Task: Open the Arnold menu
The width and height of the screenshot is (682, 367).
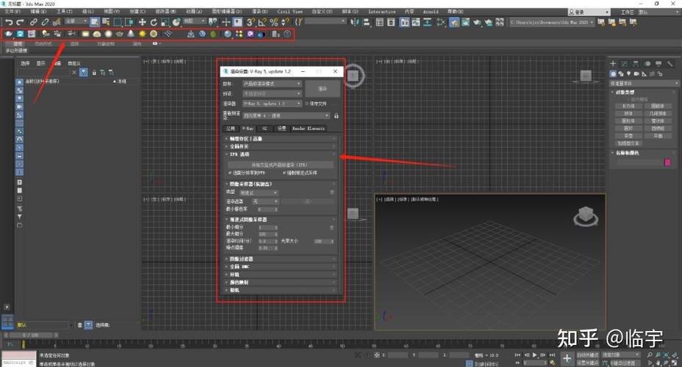Action: 431,11
